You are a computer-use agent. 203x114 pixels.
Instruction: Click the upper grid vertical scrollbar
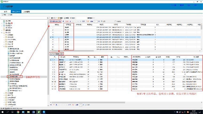click(201, 27)
